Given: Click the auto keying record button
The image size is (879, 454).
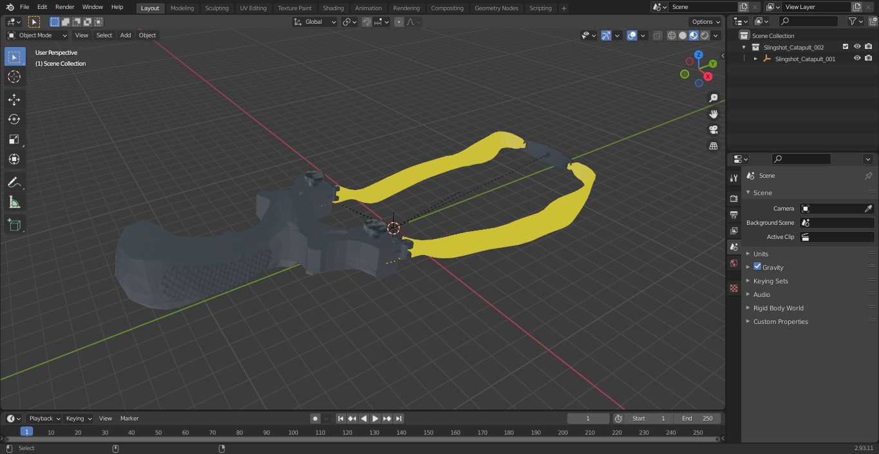Looking at the screenshot, I should [315, 419].
